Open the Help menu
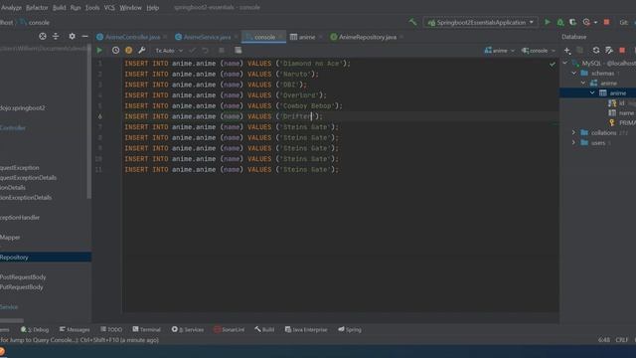The height and width of the screenshot is (358, 636). [152, 7]
